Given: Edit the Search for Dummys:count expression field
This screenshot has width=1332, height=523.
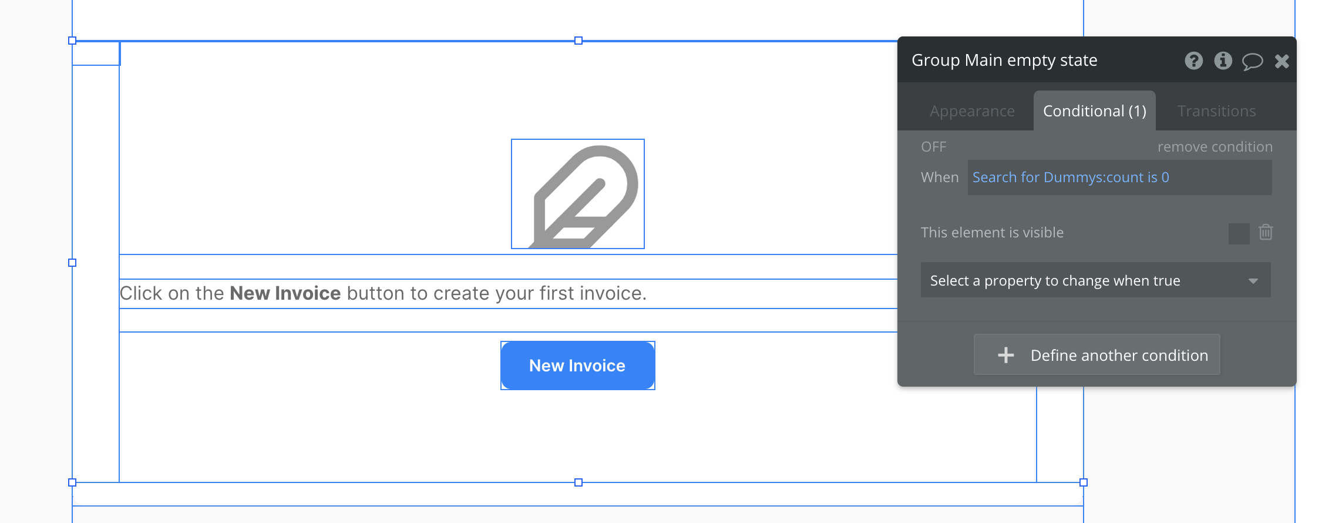Looking at the screenshot, I should click(1119, 177).
